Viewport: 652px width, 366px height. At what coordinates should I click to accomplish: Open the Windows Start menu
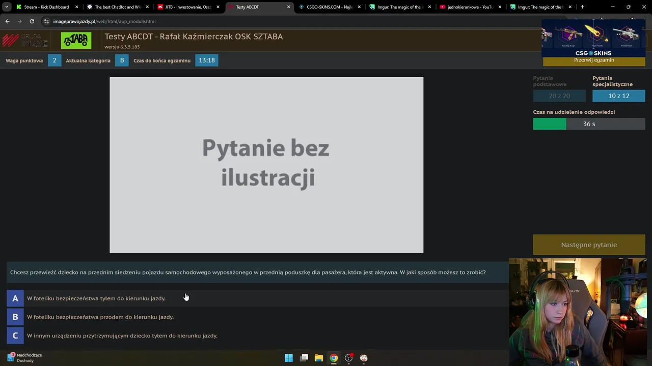tap(289, 358)
